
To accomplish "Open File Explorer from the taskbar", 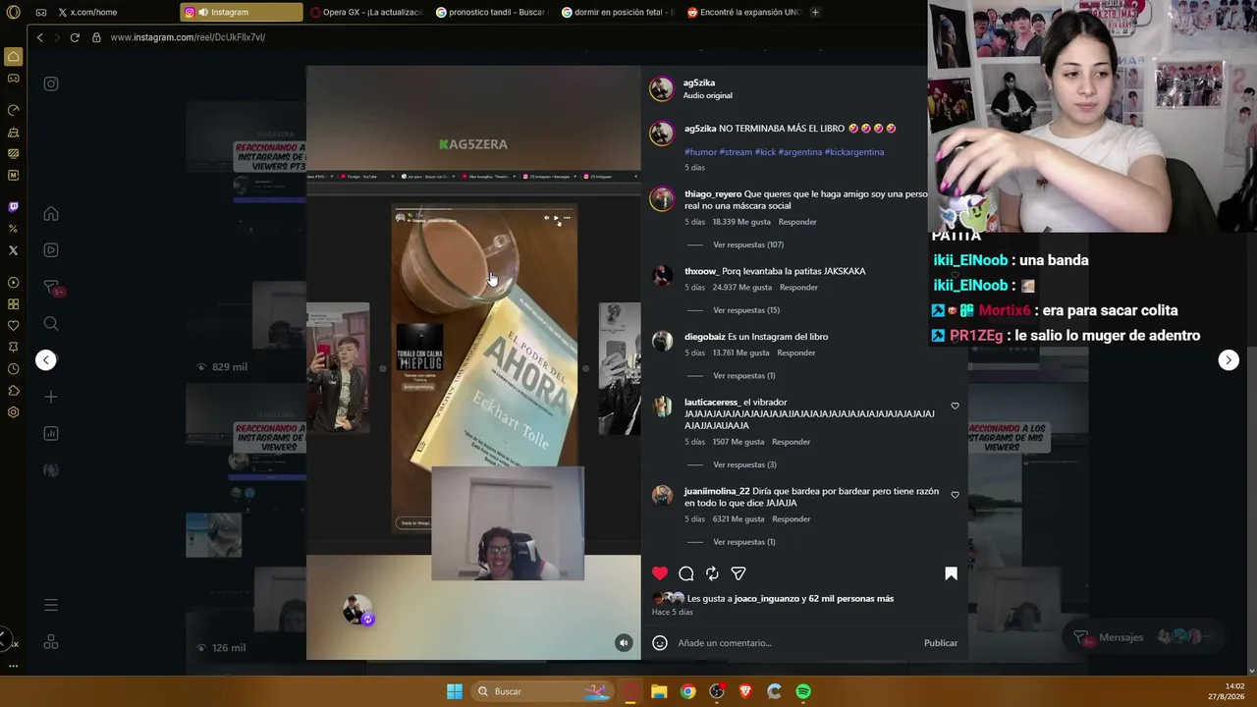I will [x=659, y=691].
